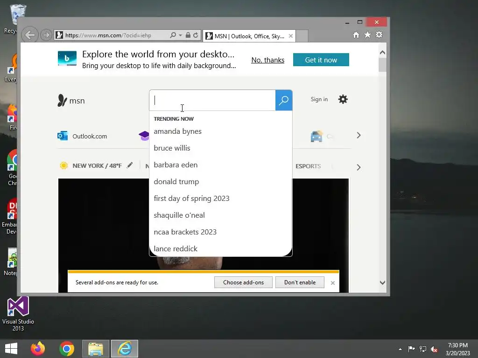Click the purple graduation cap icon

(x=144, y=136)
